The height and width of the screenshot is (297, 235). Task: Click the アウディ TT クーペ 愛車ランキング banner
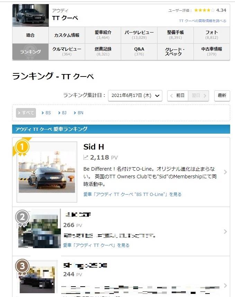tap(121, 129)
